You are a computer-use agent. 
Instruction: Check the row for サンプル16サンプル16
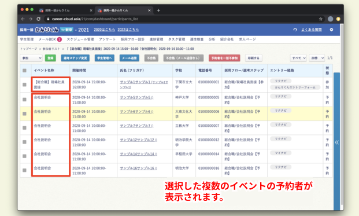(x=24, y=170)
